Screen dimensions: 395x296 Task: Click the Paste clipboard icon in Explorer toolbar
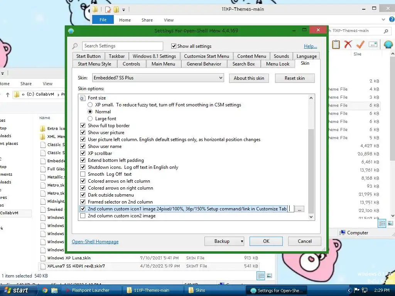pos(336,45)
